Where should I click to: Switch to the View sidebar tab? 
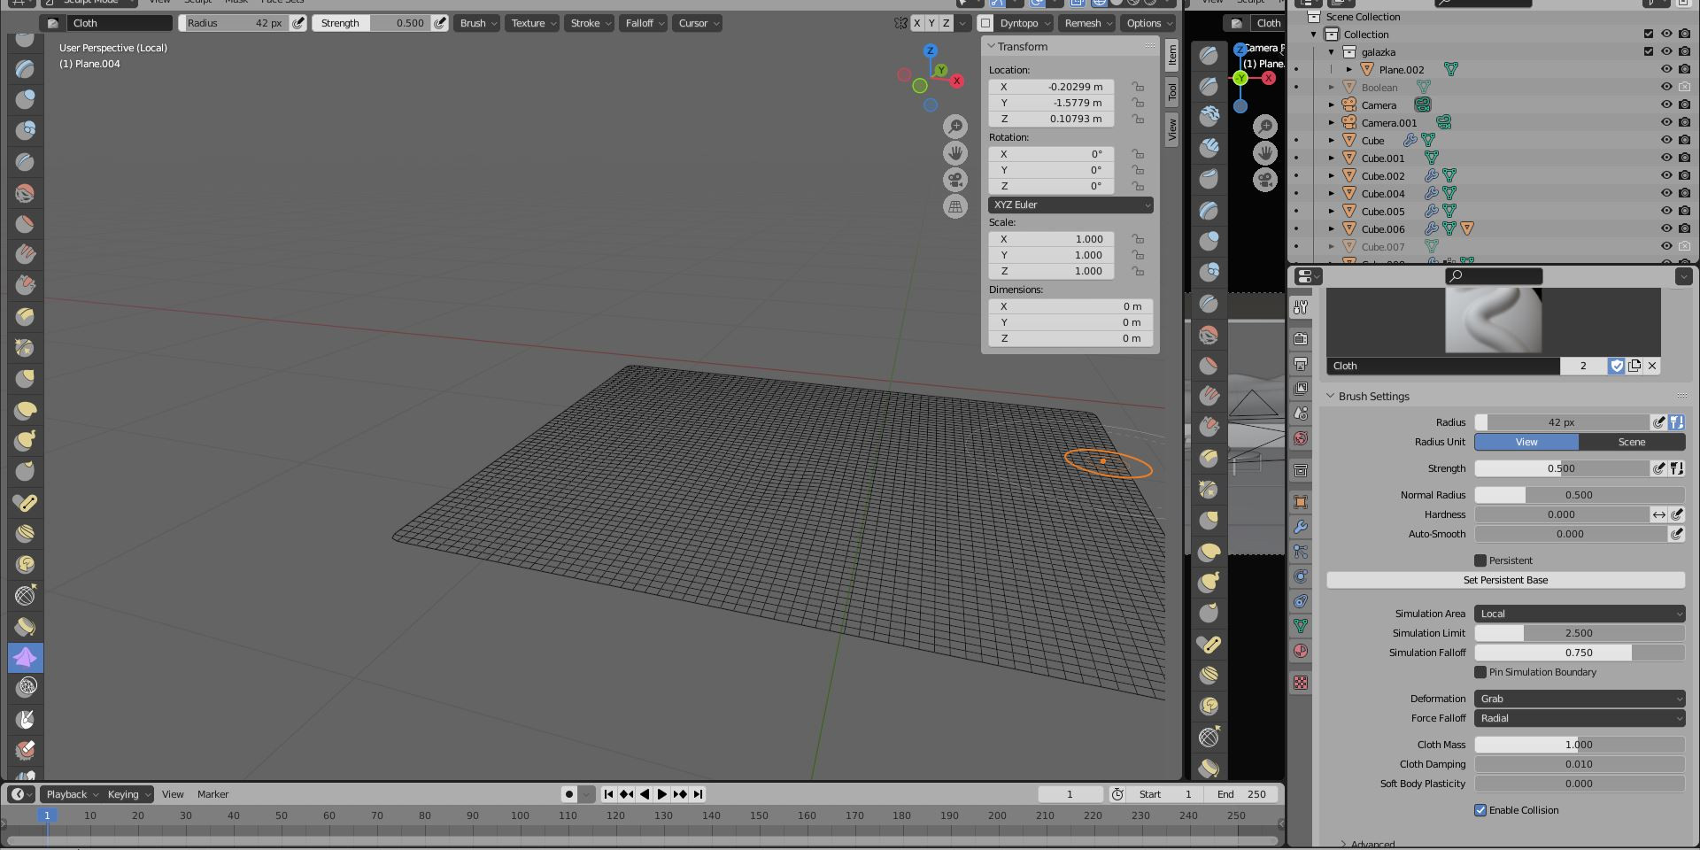pyautogui.click(x=1172, y=129)
